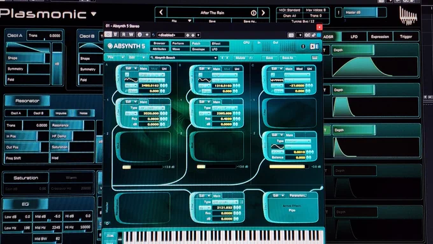Click the Absynth 5 logo
Viewport: 433px width, 244px height.
pyautogui.click(x=126, y=46)
